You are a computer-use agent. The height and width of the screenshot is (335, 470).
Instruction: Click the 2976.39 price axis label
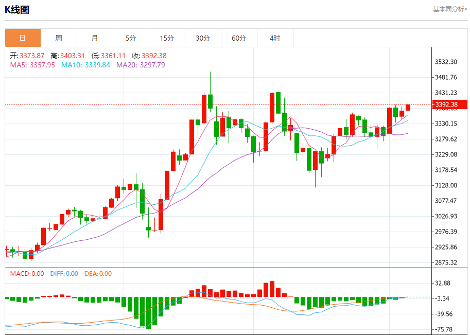[x=446, y=232]
